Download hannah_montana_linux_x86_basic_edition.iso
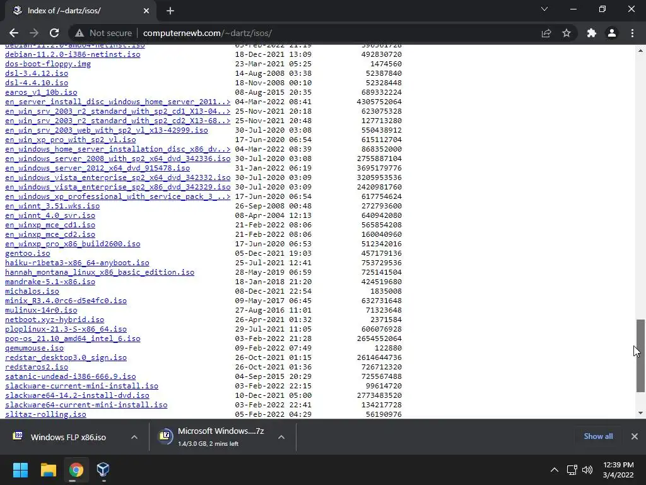646x485 pixels. 100,273
